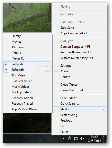Viewport: 112px width, 148px height.
Task: Start USB Sync
Action: click(x=79, y=41)
